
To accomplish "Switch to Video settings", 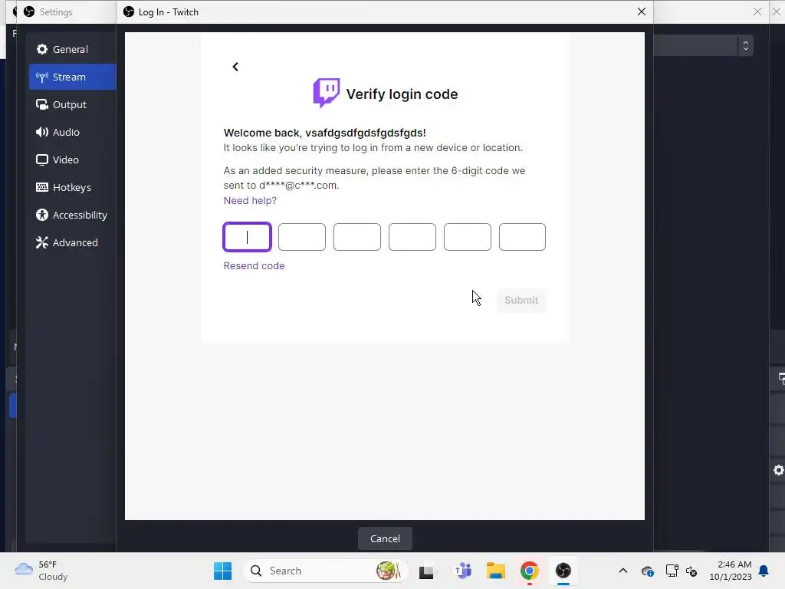I will [x=72, y=160].
